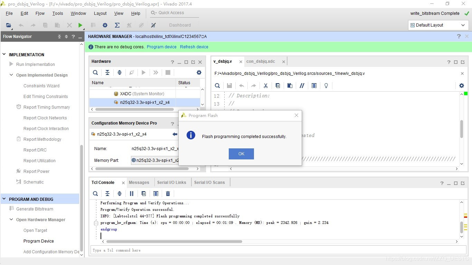Switch to the Serial I/O Scans tab
Screen dimensions: 472x265
point(209,183)
